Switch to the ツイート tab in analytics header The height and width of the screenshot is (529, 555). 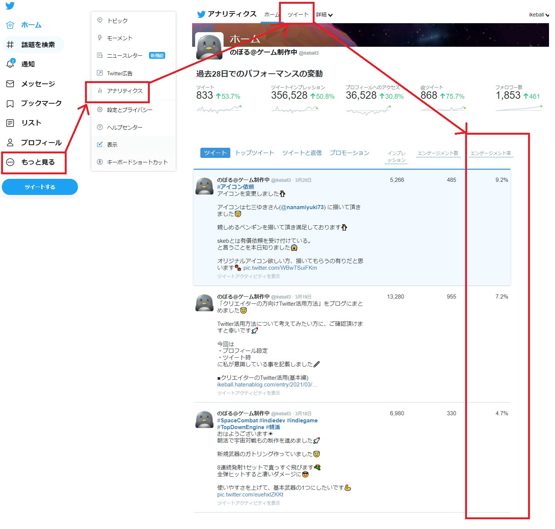(298, 14)
